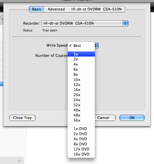This screenshot has height=164, width=154.
Task: Select the 24x write speed
Action: [x=81, y=100]
